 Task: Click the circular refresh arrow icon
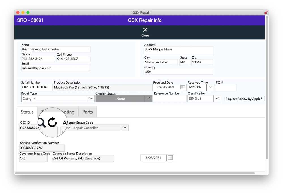[52, 122]
